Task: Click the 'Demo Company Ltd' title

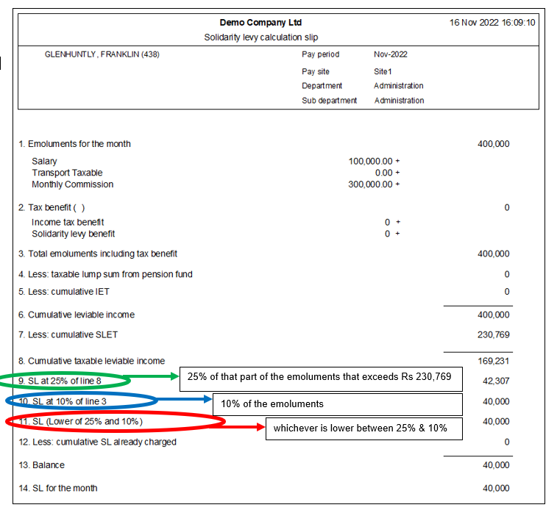Action: coord(260,23)
